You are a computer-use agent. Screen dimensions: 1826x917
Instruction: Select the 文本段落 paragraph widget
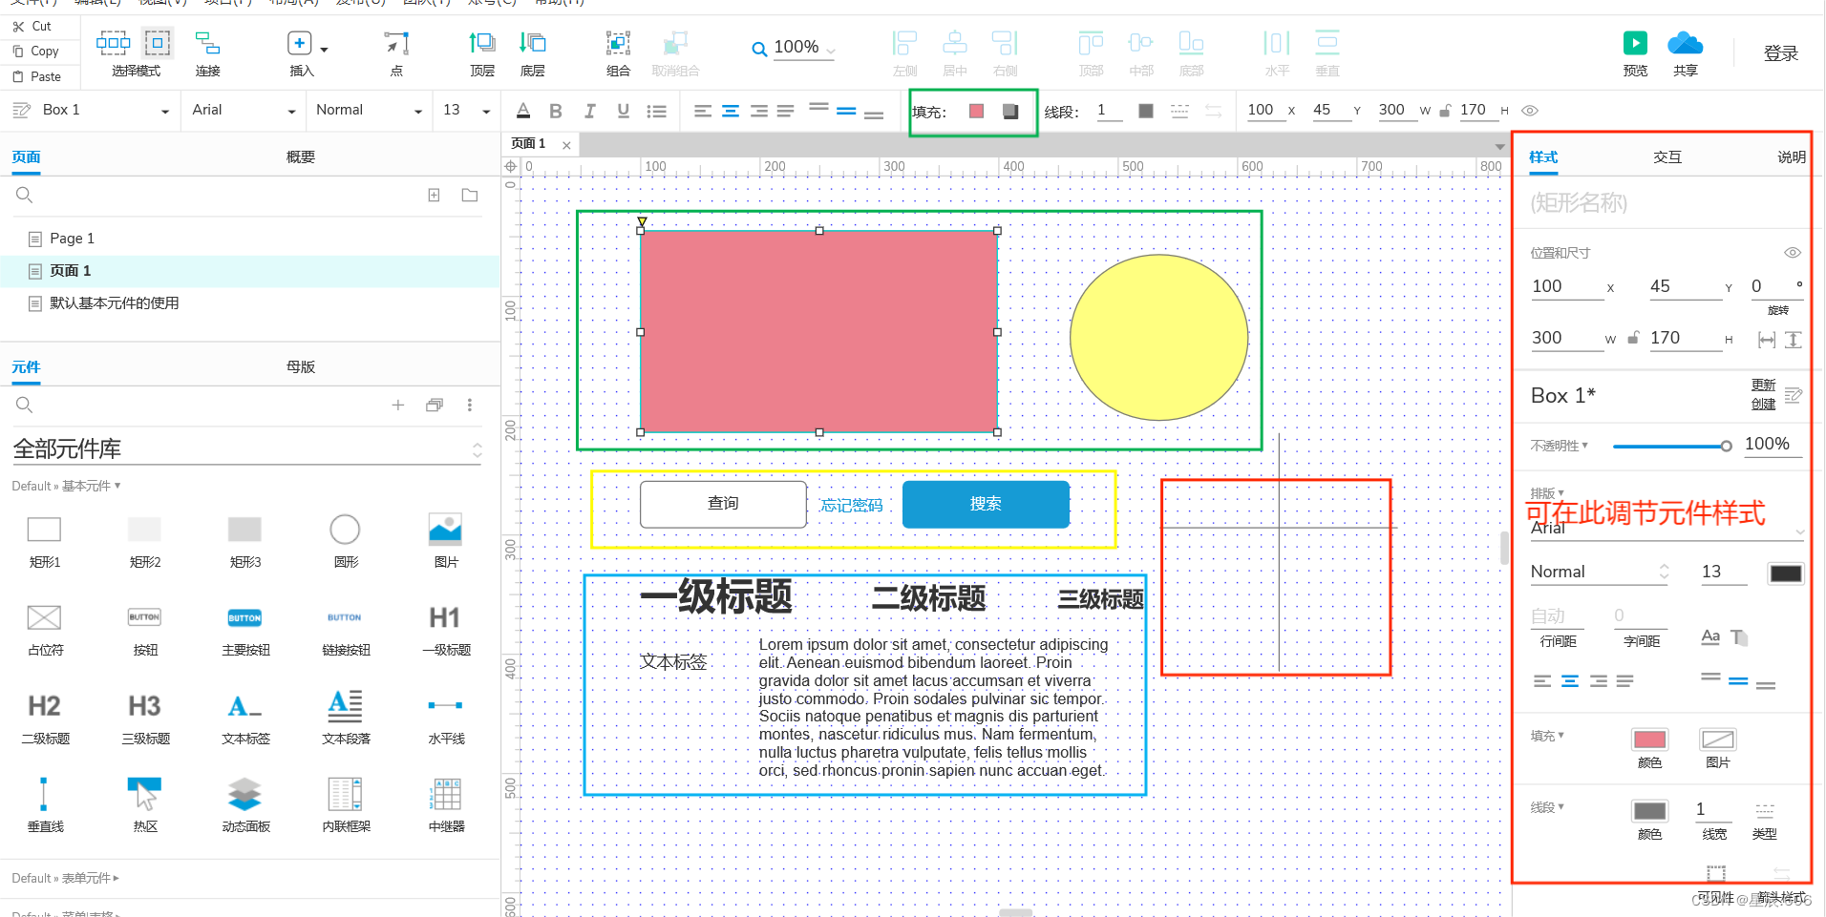pyautogui.click(x=345, y=718)
